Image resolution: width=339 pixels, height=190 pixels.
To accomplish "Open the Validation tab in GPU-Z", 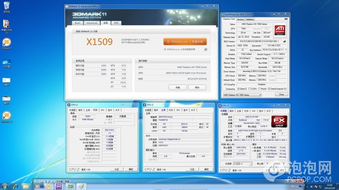I will tap(250, 19).
